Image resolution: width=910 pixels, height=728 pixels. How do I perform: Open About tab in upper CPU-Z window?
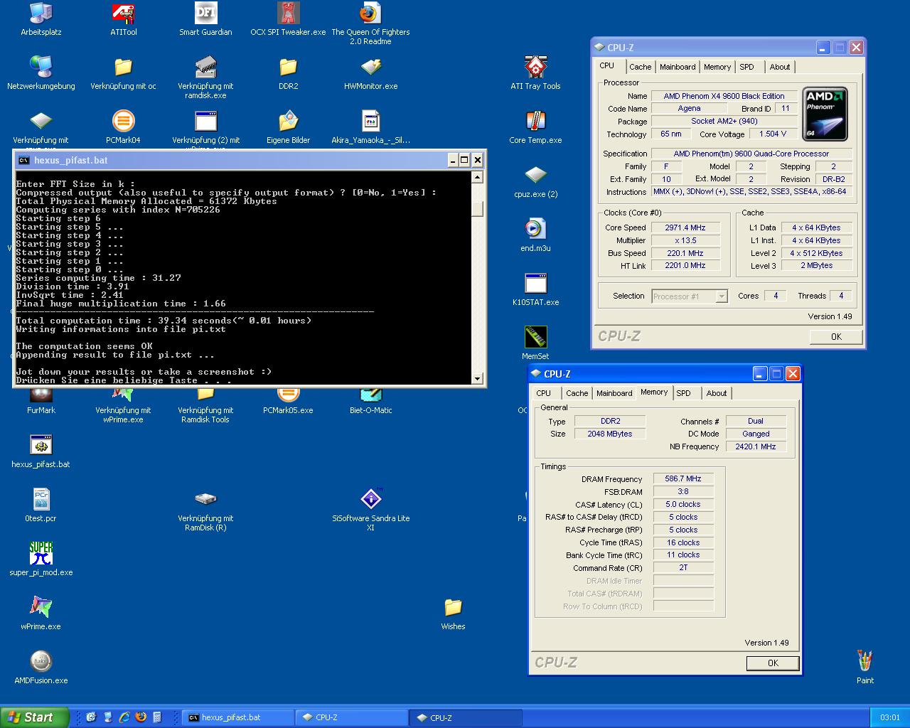(x=780, y=67)
